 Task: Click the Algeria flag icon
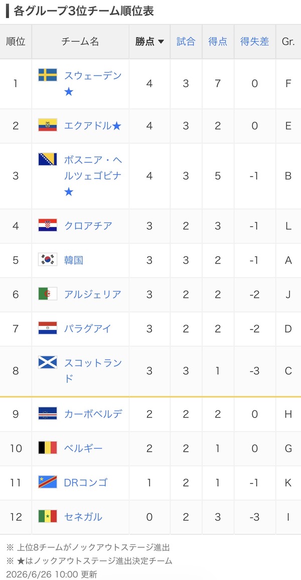[48, 294]
